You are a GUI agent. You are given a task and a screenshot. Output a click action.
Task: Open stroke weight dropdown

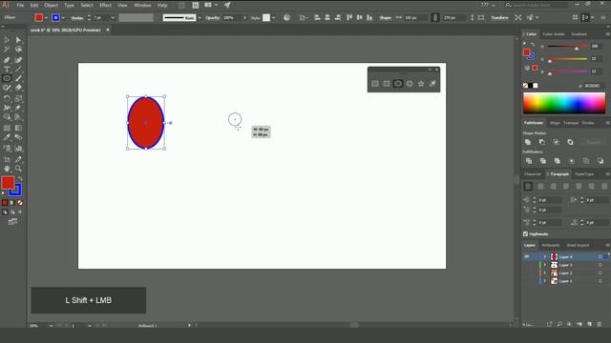pos(113,18)
